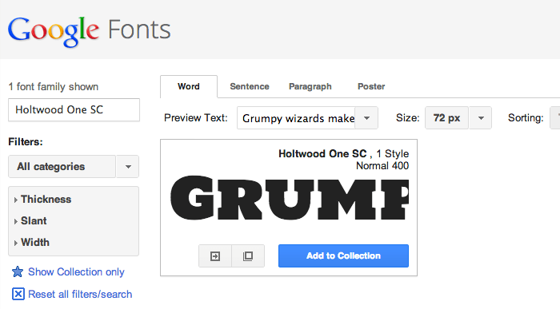560x309 pixels.
Task: Switch to the Paragraph tab
Action: click(310, 86)
